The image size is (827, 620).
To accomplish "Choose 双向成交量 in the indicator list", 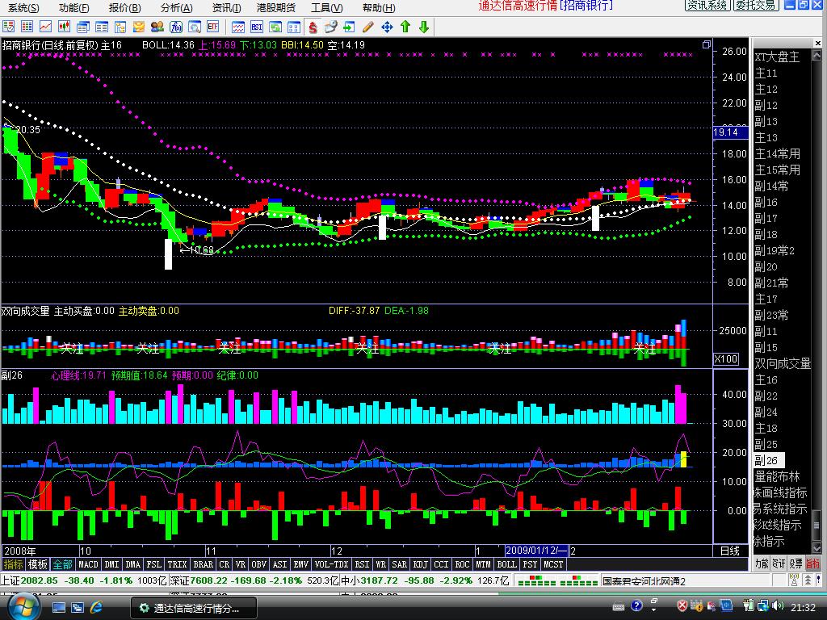I will [782, 364].
